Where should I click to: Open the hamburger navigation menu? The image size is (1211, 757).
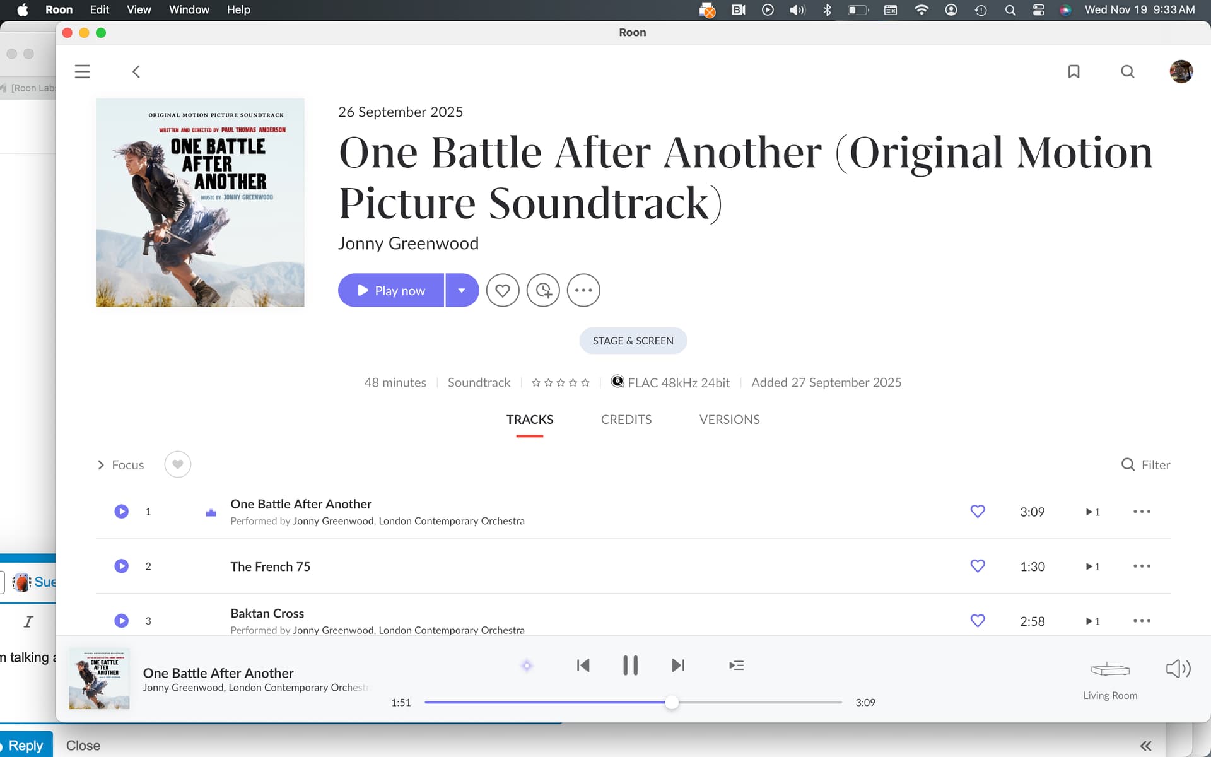[82, 71]
